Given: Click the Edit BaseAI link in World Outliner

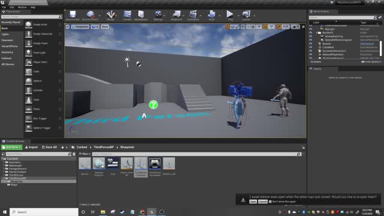Looking at the screenshot, I should [367, 44].
